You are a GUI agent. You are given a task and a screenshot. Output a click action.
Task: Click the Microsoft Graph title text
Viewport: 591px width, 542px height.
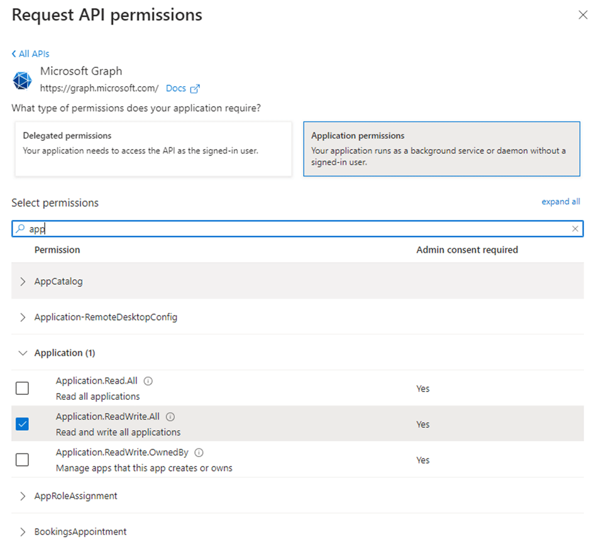(81, 71)
